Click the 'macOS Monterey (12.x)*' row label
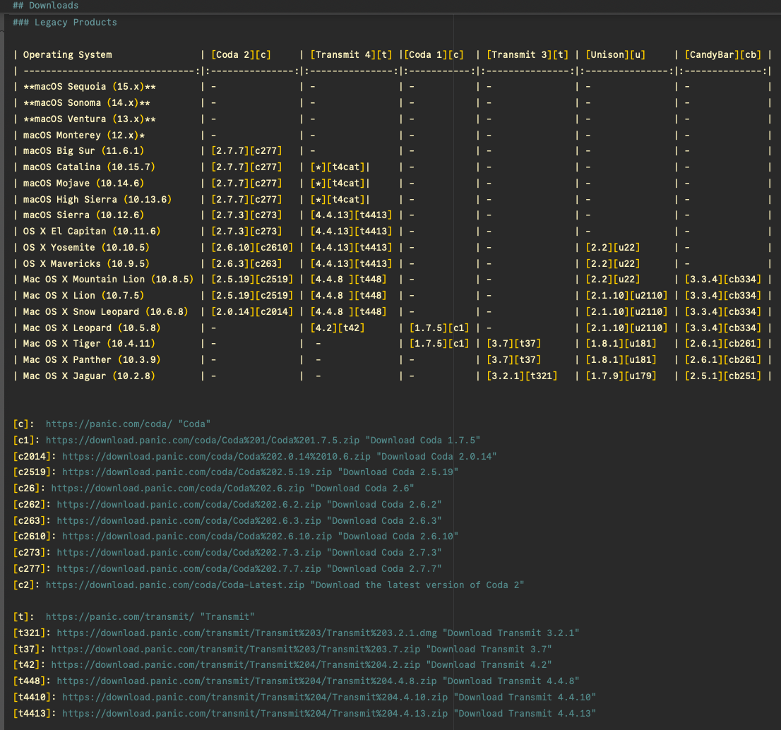The width and height of the screenshot is (781, 730). (84, 135)
